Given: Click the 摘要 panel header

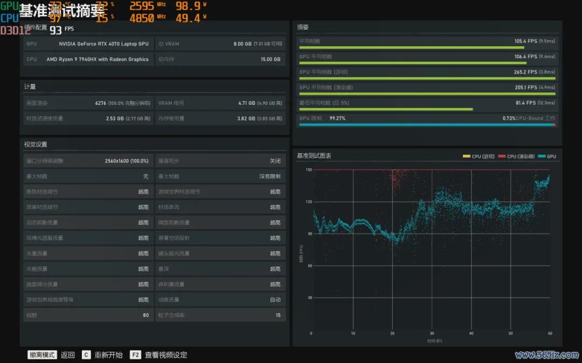Looking at the screenshot, I should 303,27.
